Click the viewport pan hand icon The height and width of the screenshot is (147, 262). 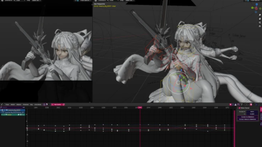[x=260, y=19]
